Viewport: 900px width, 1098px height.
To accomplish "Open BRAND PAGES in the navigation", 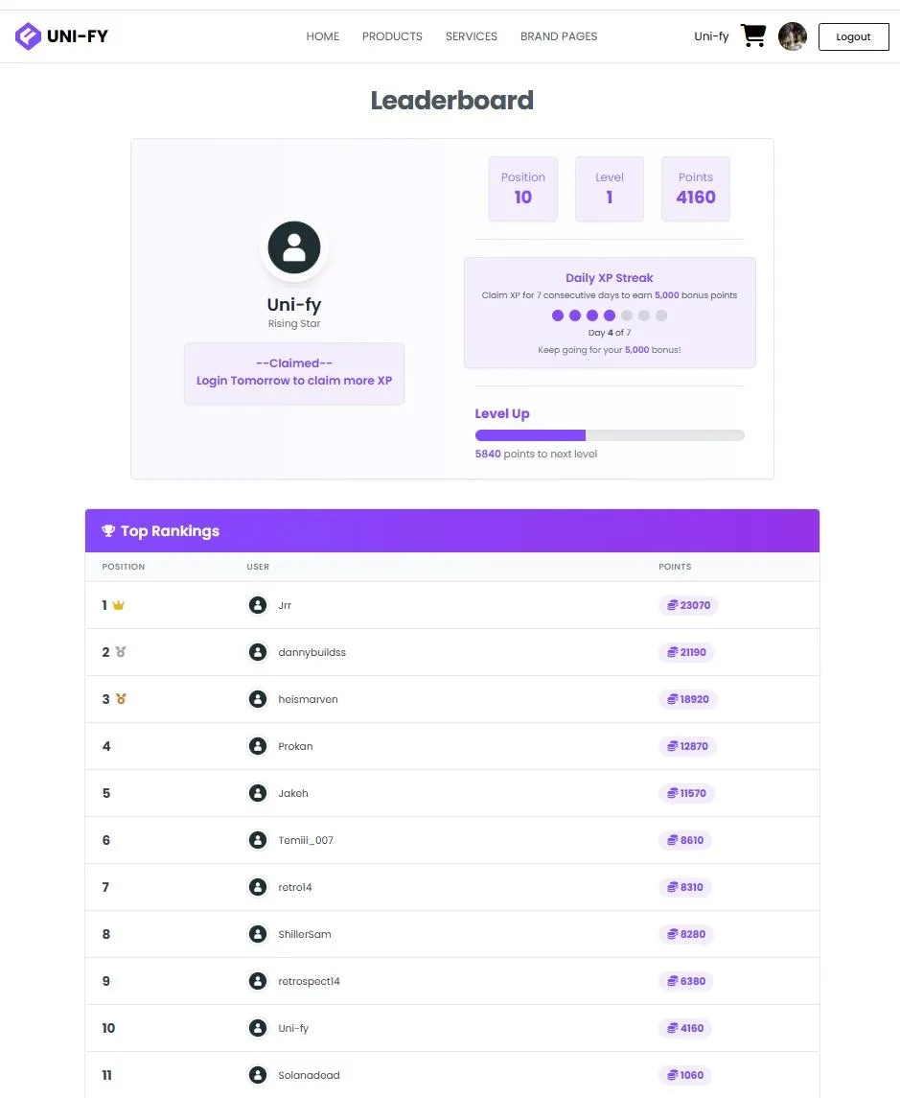I will 559,36.
